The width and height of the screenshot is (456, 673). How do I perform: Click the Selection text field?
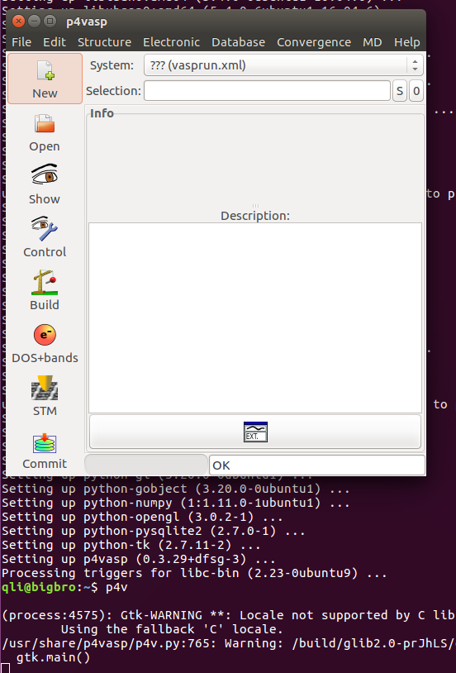click(267, 91)
